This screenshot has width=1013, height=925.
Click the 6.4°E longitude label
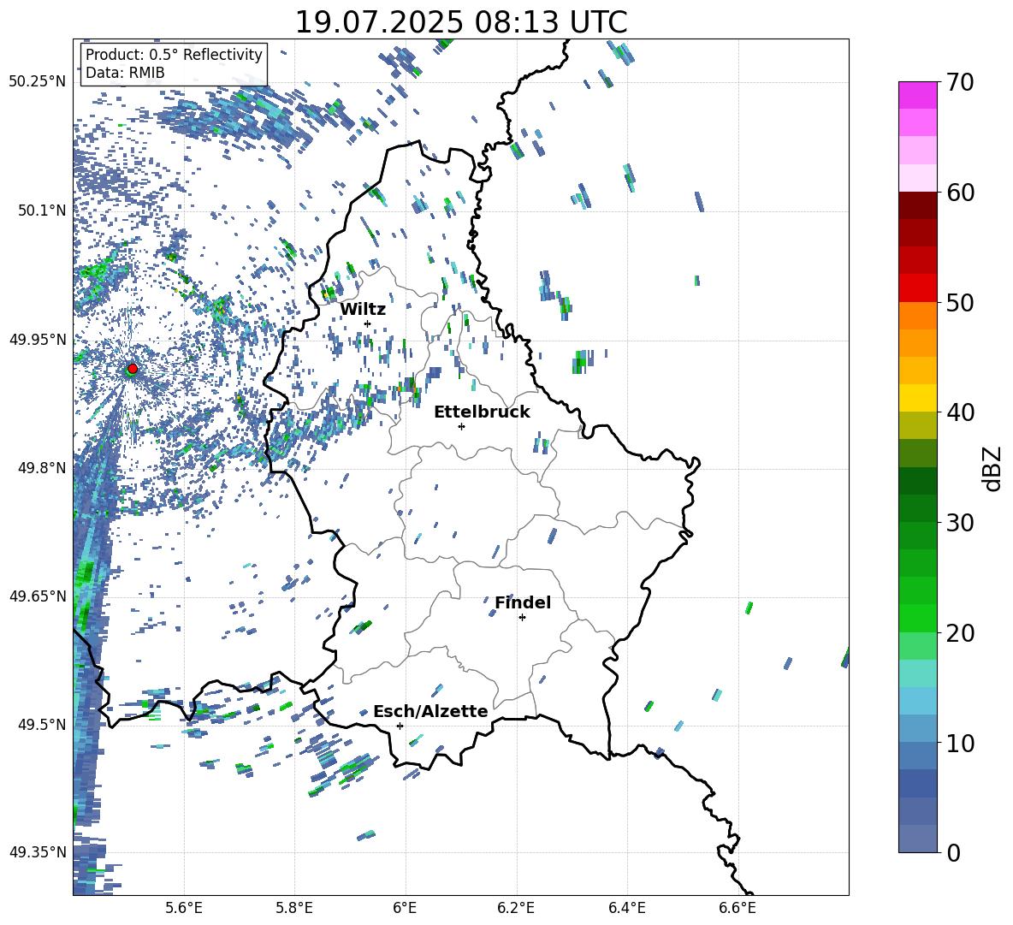click(x=626, y=908)
